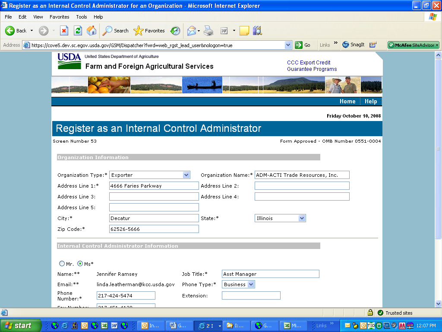Expand the Mail button dropdown arrow

coord(199,31)
